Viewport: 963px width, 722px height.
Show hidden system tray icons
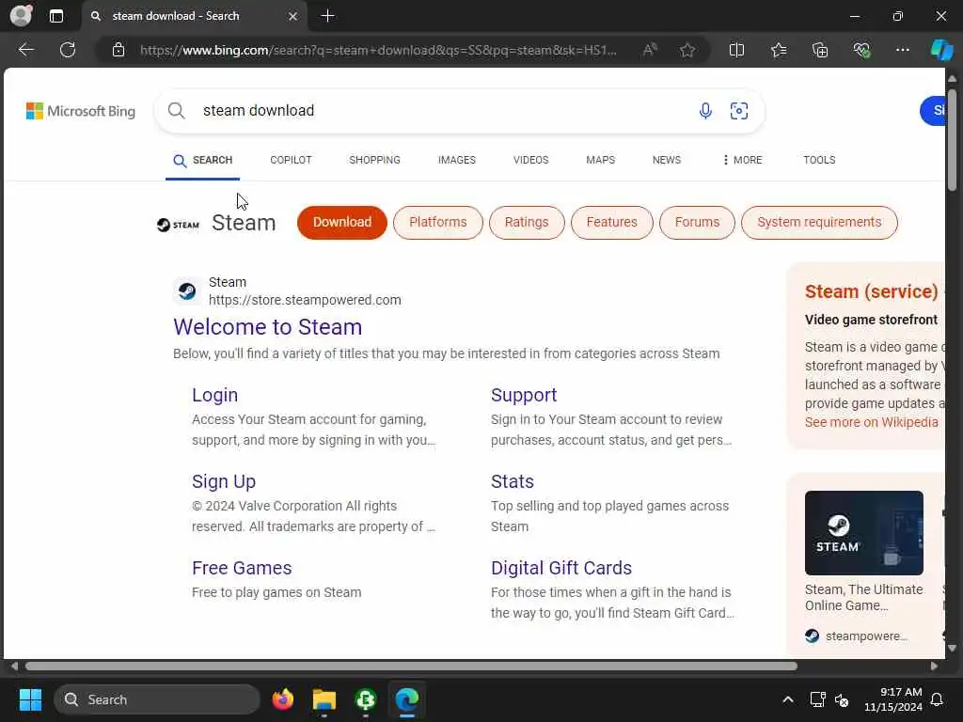[x=787, y=699]
